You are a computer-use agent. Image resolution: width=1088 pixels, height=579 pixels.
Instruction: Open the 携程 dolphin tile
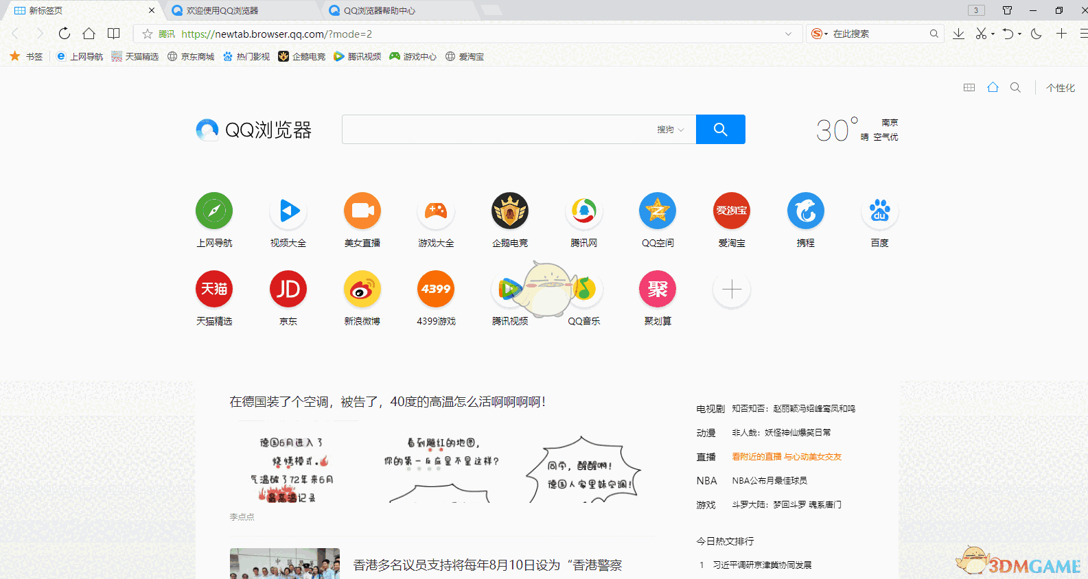pos(806,211)
